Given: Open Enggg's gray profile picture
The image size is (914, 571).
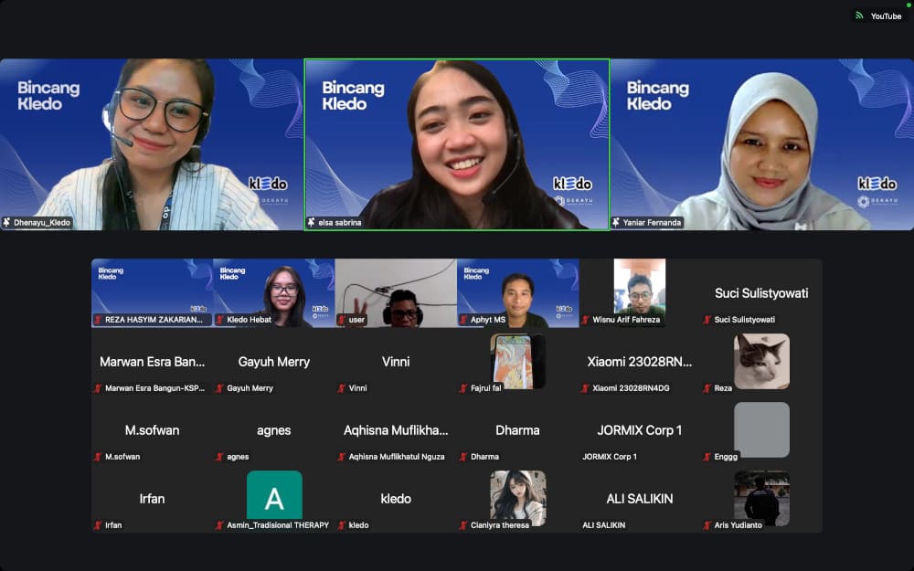Looking at the screenshot, I should [762, 429].
